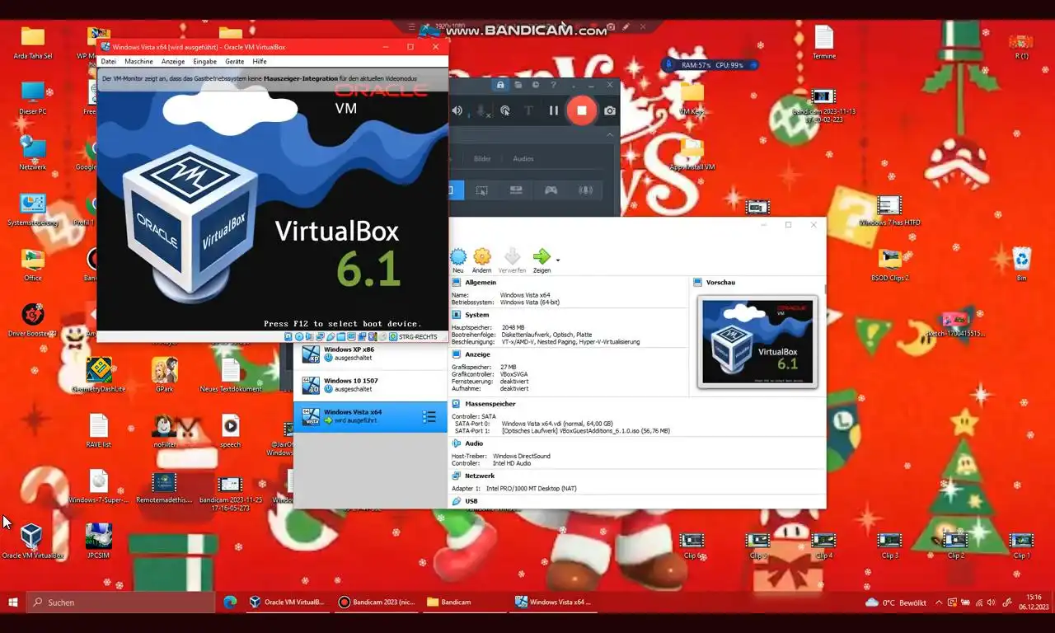1055x633 pixels.
Task: Toggle Bandicam mouse click effect
Action: tap(505, 110)
